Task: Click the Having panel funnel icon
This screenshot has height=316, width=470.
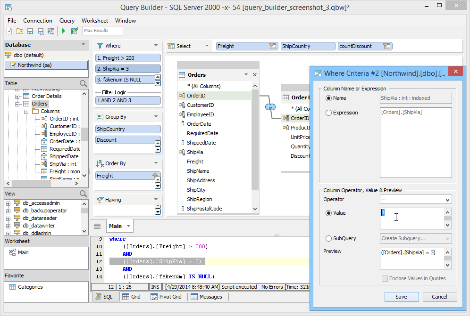Action: (x=100, y=200)
